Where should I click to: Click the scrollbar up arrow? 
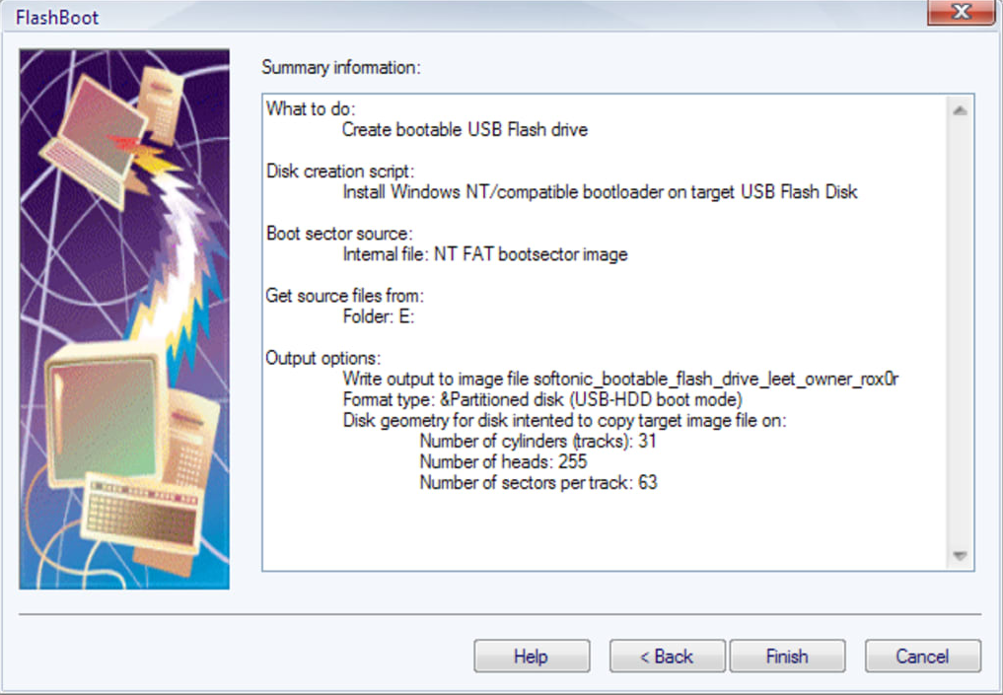point(960,110)
